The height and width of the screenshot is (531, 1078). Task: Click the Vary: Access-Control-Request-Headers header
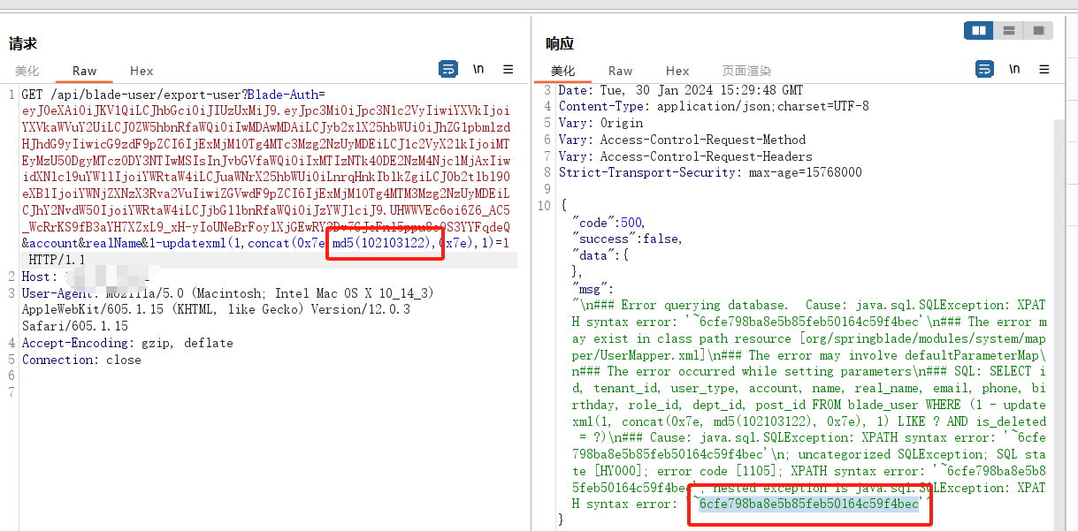click(x=685, y=156)
